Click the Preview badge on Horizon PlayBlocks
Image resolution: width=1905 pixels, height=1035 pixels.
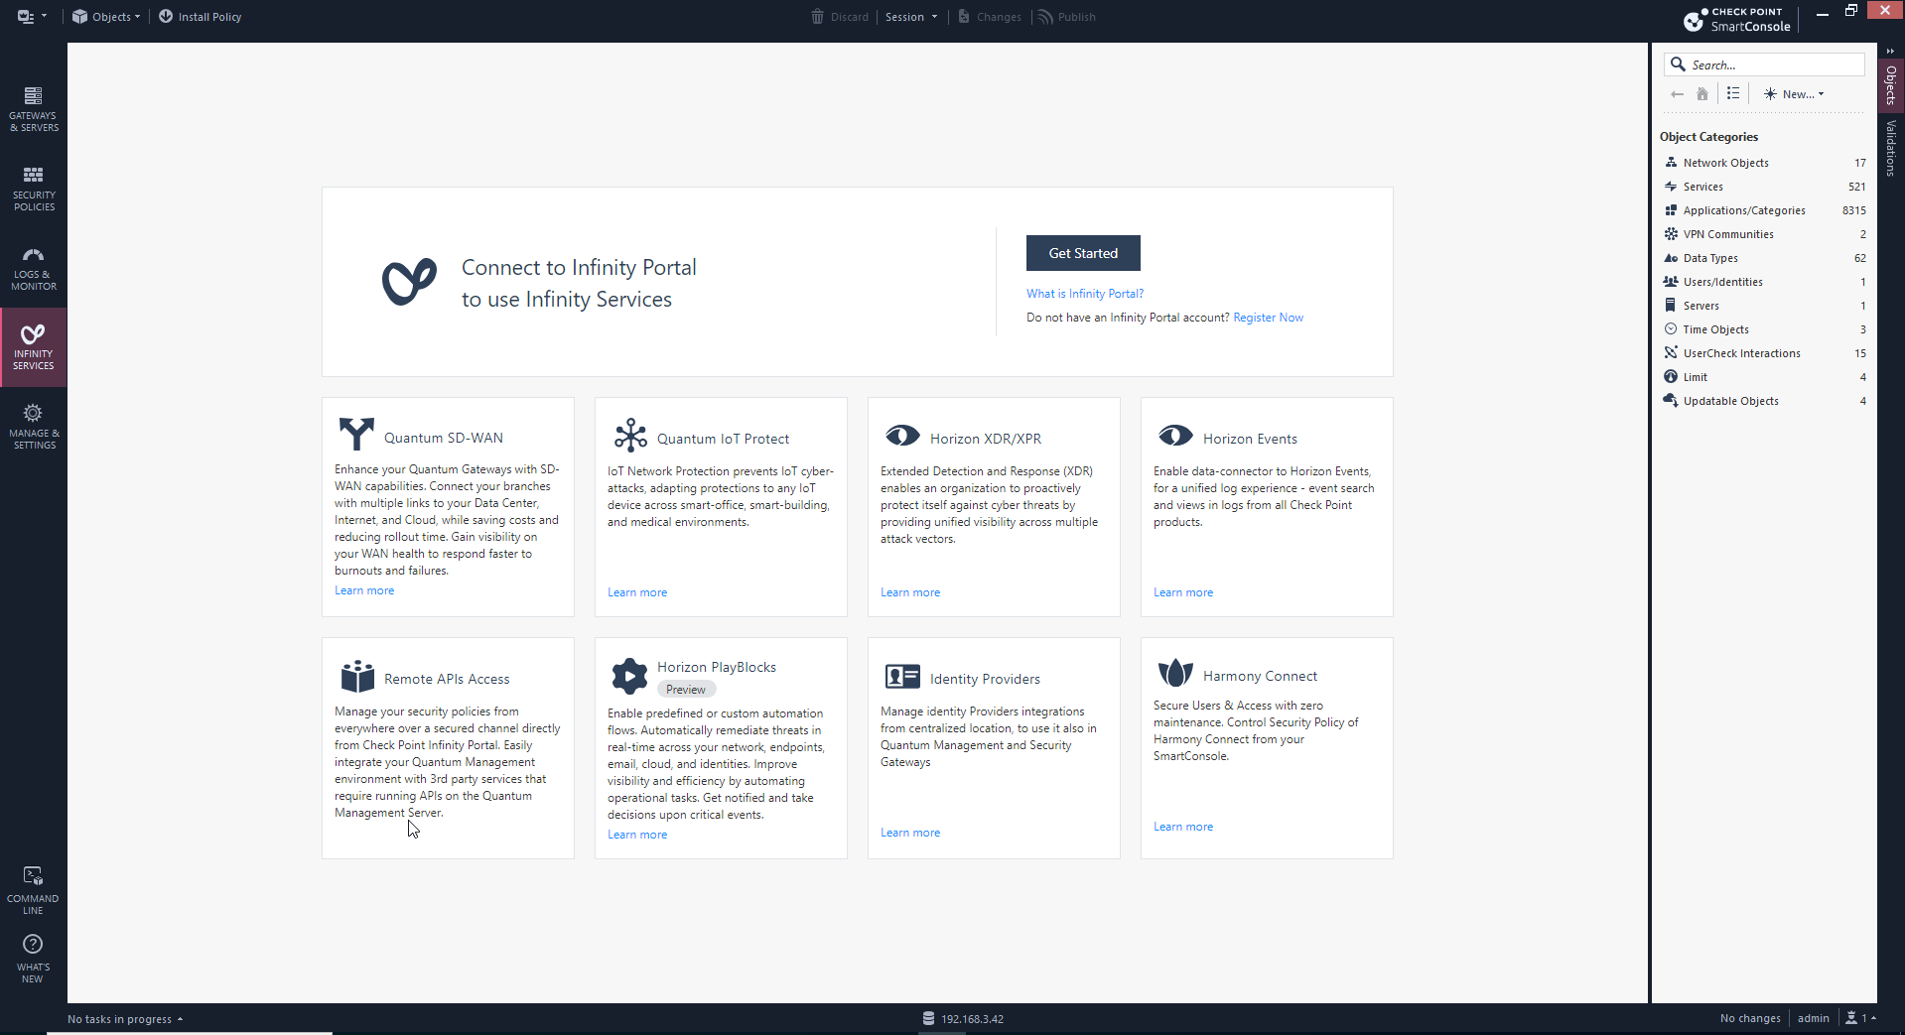(x=686, y=690)
